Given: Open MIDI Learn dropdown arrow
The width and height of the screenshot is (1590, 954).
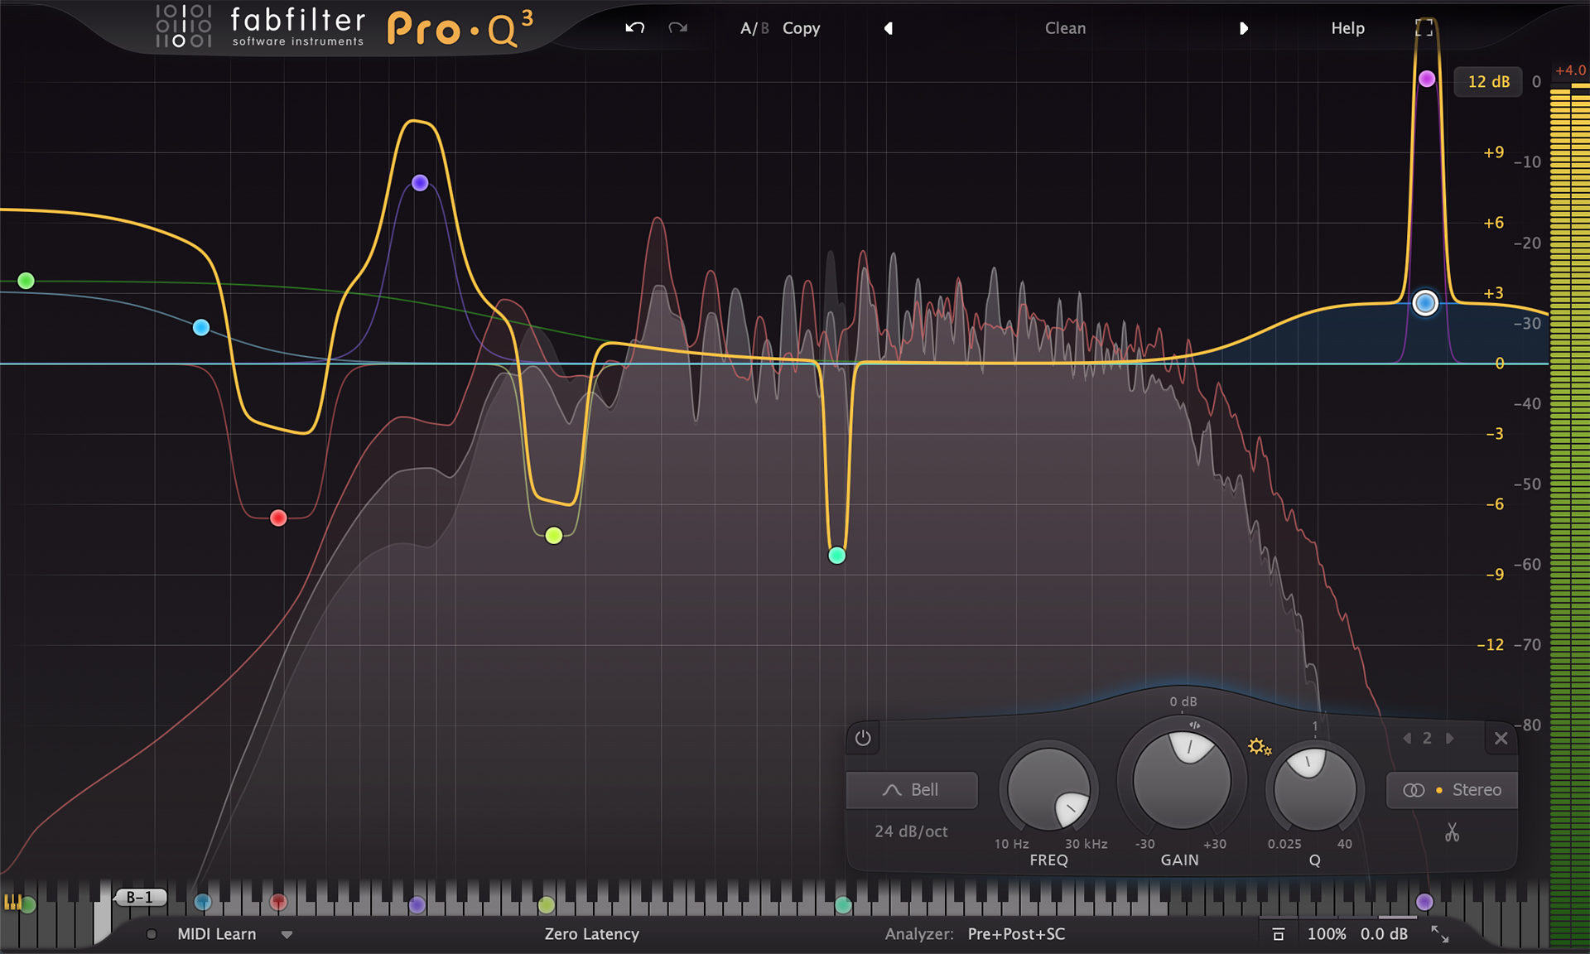Looking at the screenshot, I should point(287,935).
